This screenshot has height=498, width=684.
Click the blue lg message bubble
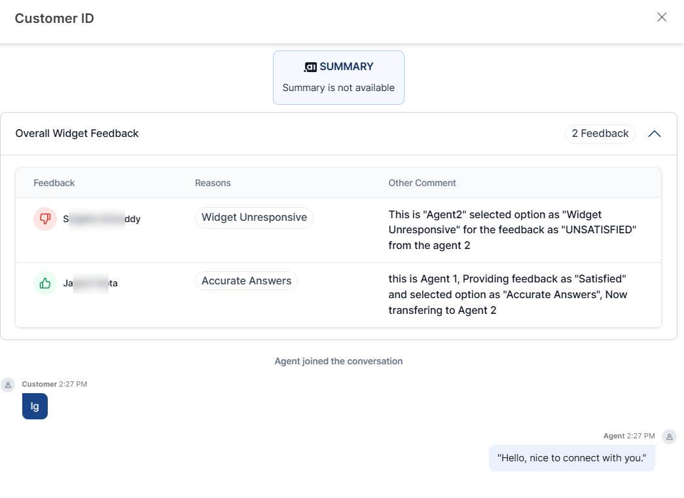(35, 406)
